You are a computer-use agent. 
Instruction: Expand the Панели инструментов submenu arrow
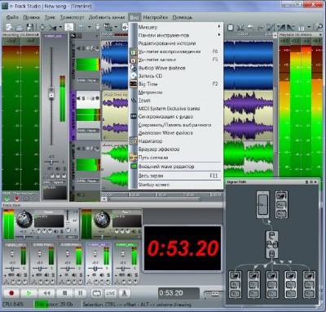pos(219,35)
